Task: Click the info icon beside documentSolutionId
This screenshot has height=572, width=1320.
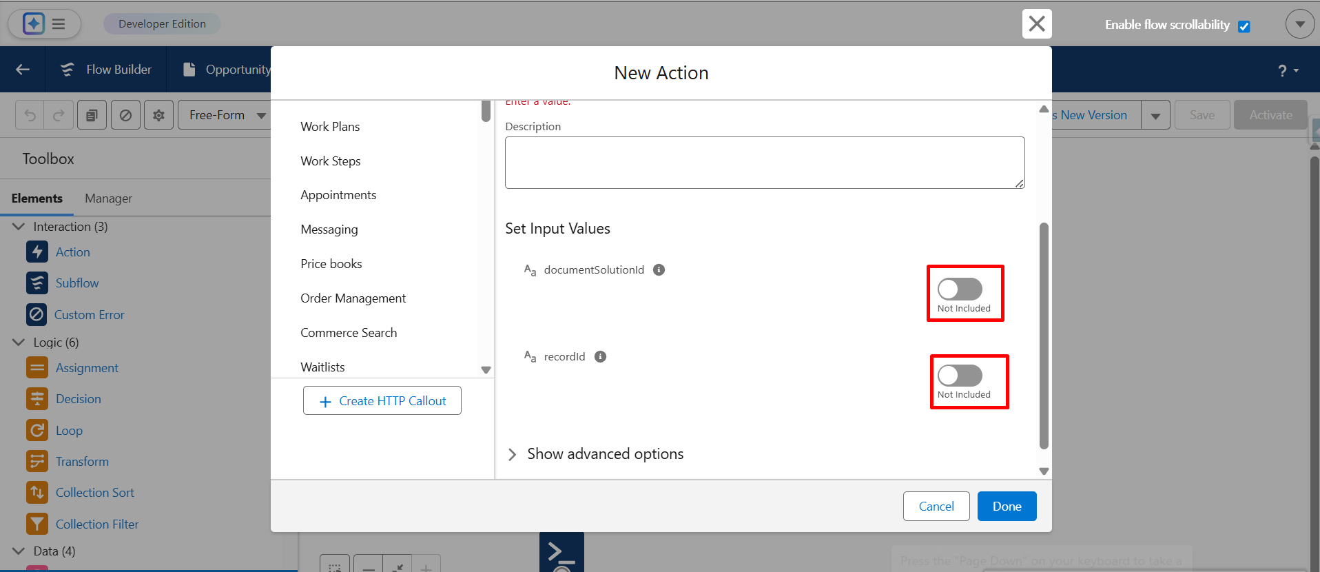Action: click(x=659, y=269)
